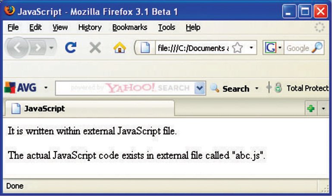Click the Back navigation arrow
This screenshot has height=196, width=332.
coord(17,48)
